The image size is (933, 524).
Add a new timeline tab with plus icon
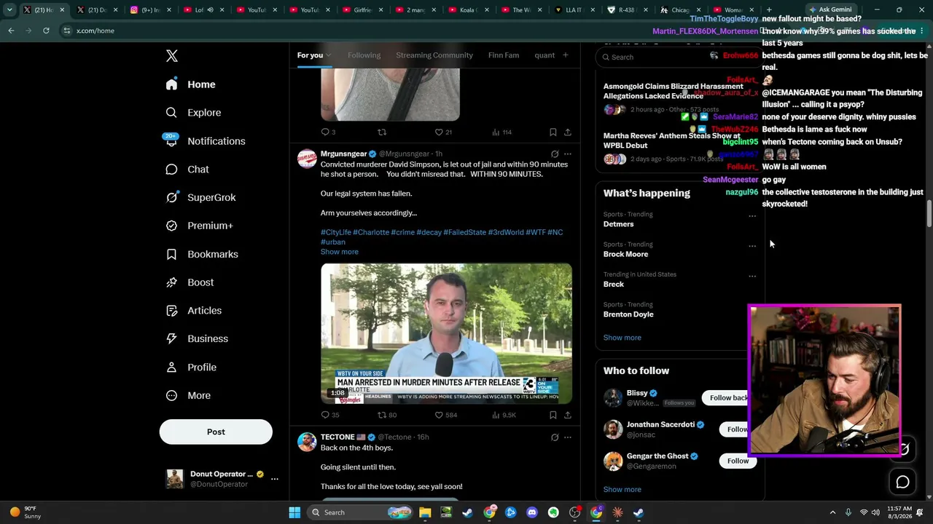pos(565,55)
